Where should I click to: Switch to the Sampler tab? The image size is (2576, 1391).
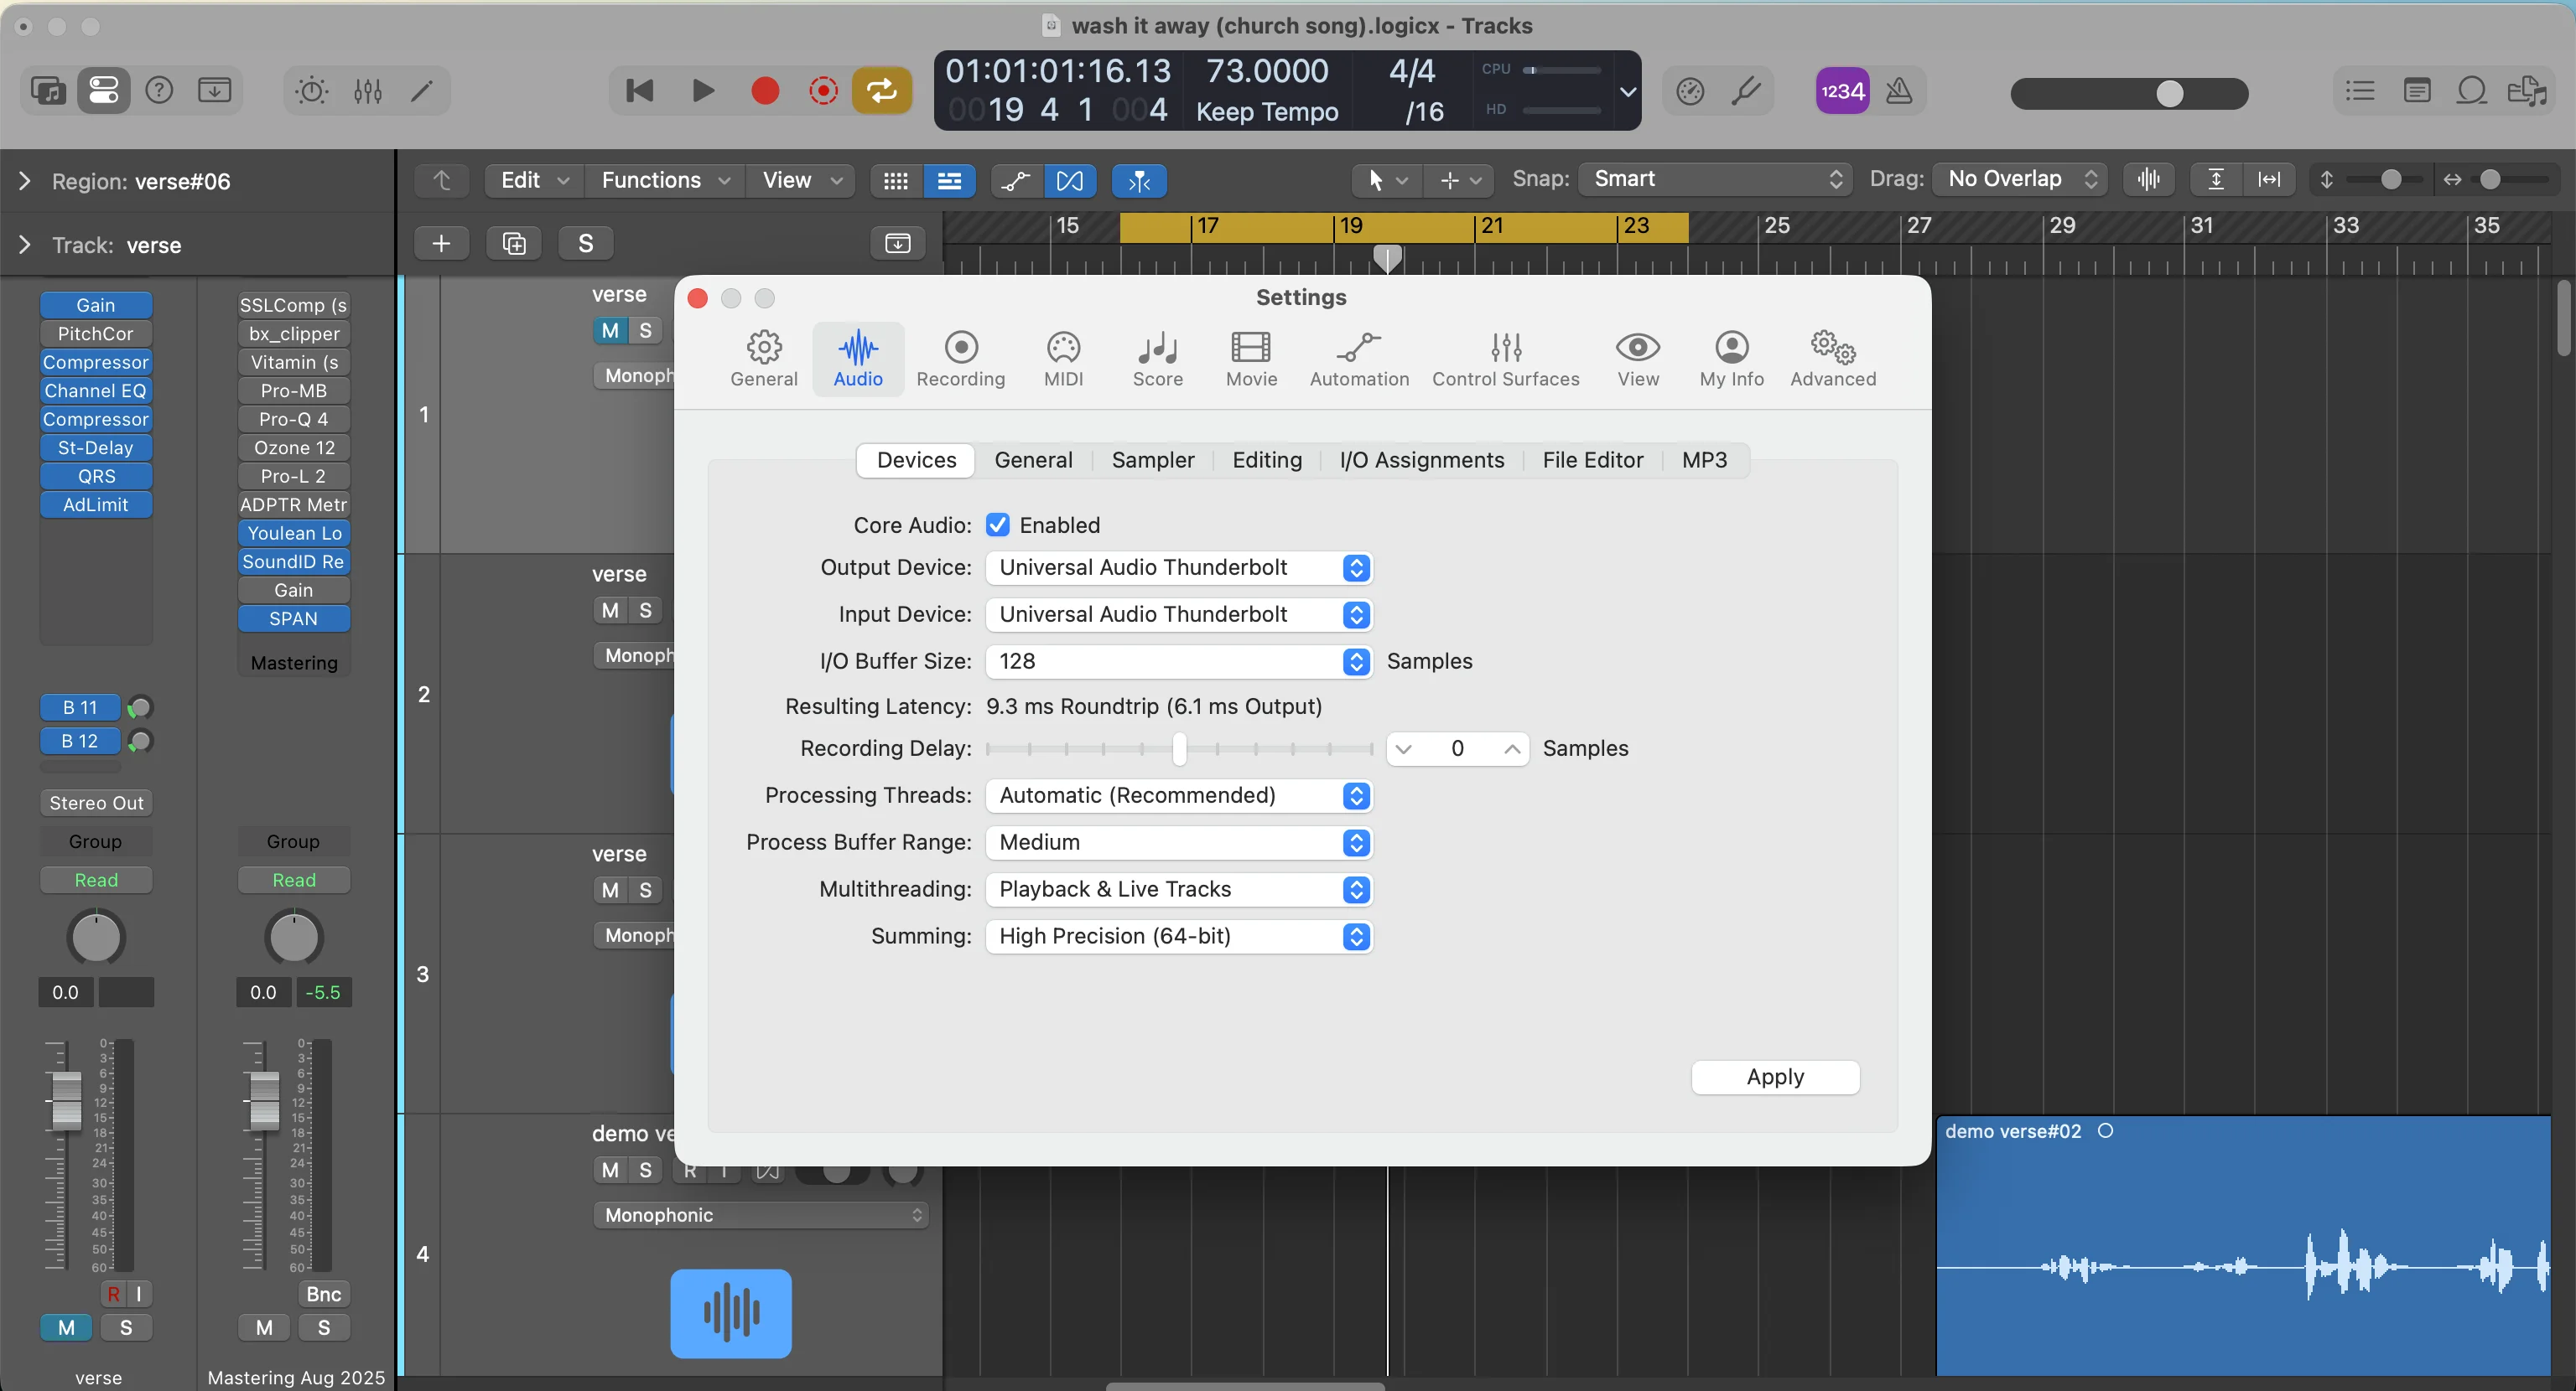pyautogui.click(x=1152, y=460)
